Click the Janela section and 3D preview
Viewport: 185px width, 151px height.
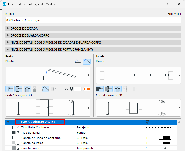coord(138,108)
